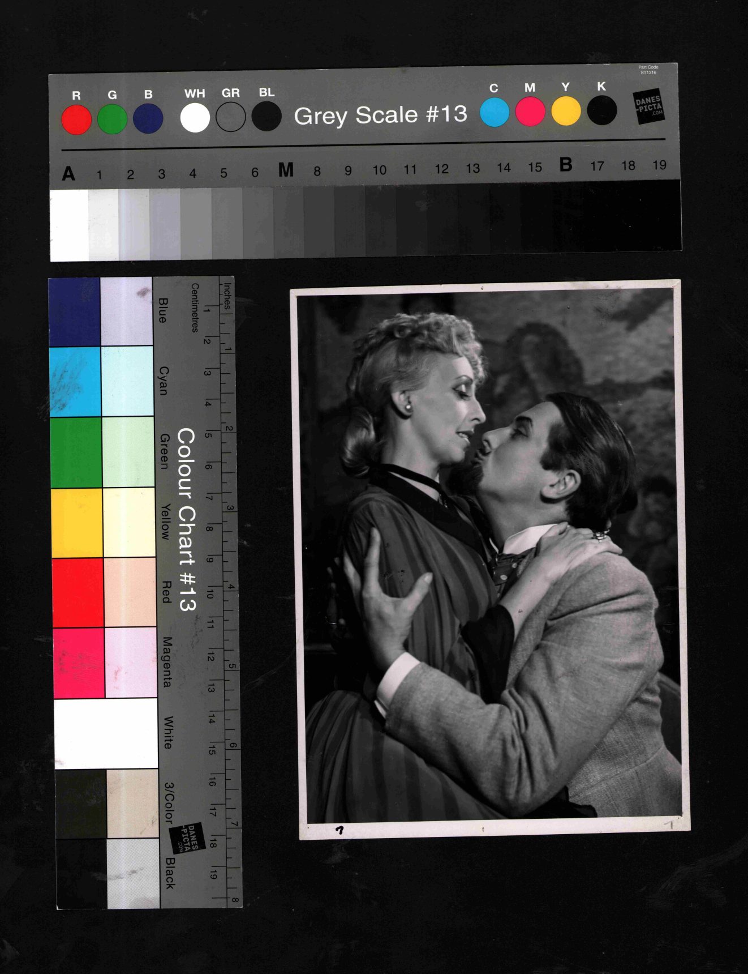Select the white grey-scale patch under A
This screenshot has height=974, width=748.
(x=69, y=225)
